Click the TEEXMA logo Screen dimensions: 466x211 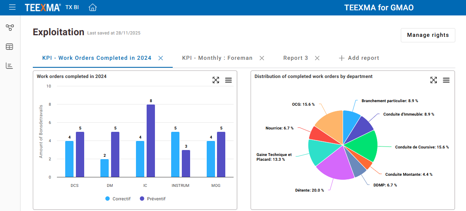click(43, 8)
